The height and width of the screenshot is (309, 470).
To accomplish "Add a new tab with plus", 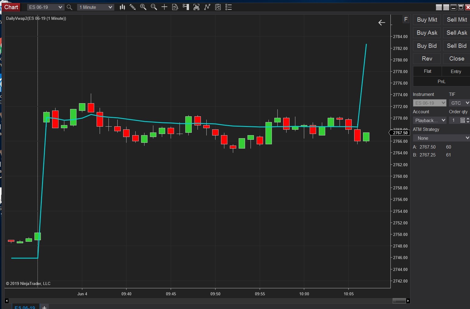I will click(45, 307).
